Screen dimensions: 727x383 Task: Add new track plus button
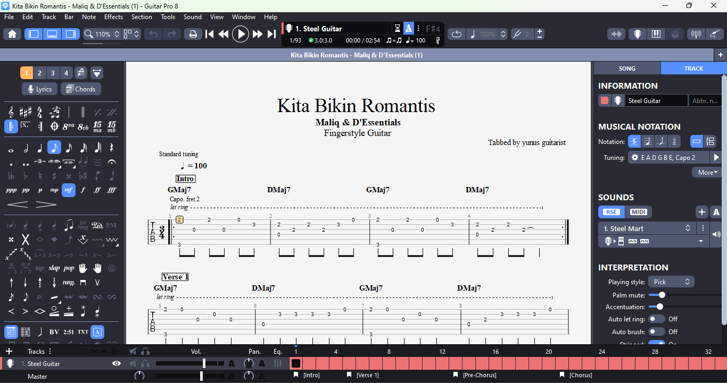(x=9, y=351)
